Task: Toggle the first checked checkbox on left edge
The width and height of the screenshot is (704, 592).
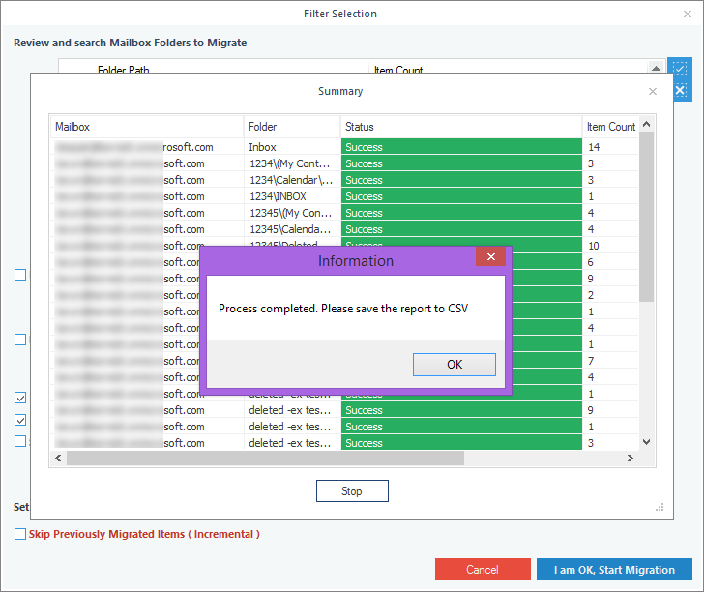Action: coord(20,398)
